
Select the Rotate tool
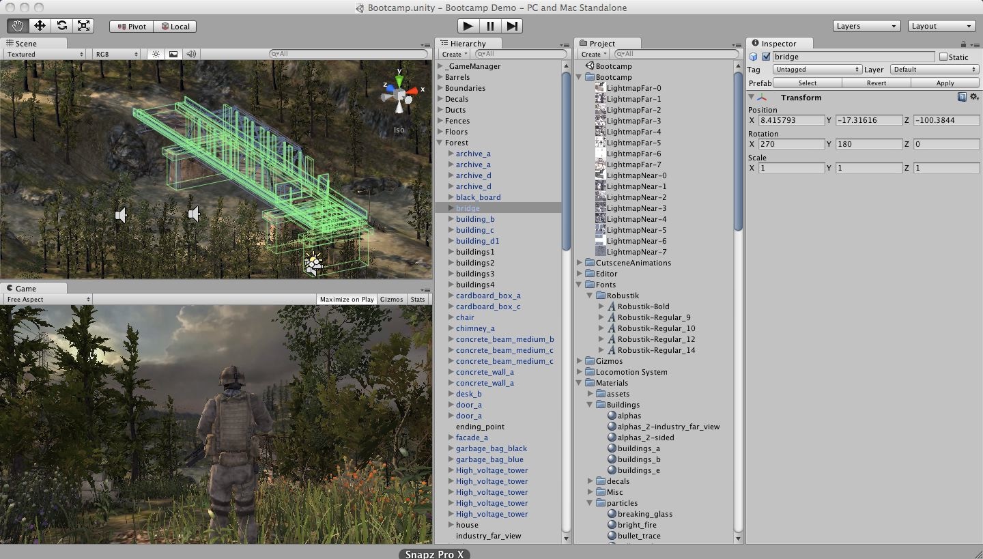tap(61, 26)
